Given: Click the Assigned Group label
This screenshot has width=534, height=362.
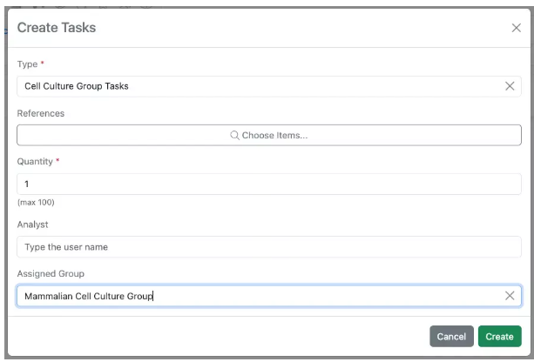Looking at the screenshot, I should point(49,273).
